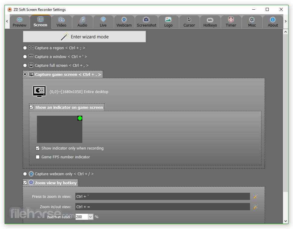This screenshot has height=229, width=293.
Task: Click the tab strip right scroll arrow
Action: click(x=285, y=21)
